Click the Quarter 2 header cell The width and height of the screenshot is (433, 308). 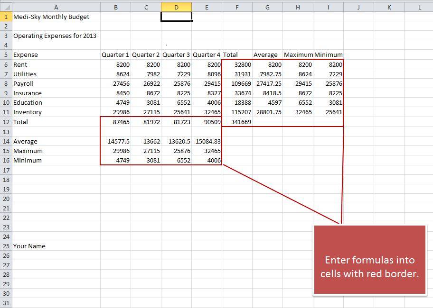146,55
